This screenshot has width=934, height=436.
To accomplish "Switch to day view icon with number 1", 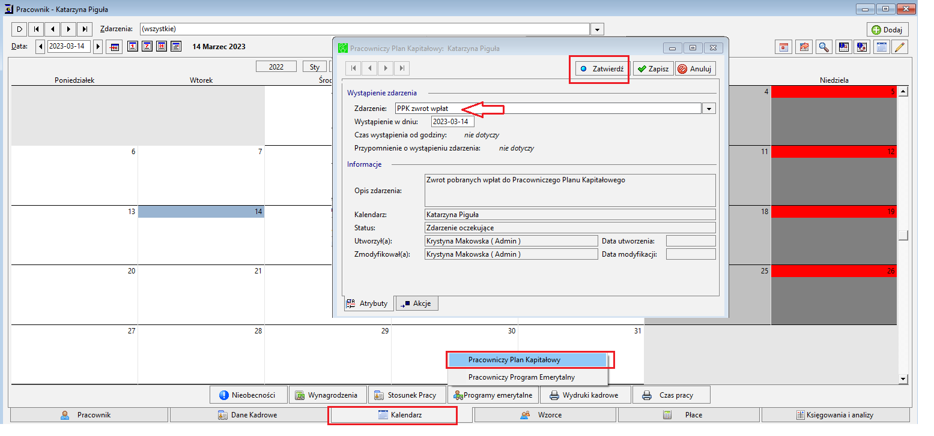I will click(133, 46).
